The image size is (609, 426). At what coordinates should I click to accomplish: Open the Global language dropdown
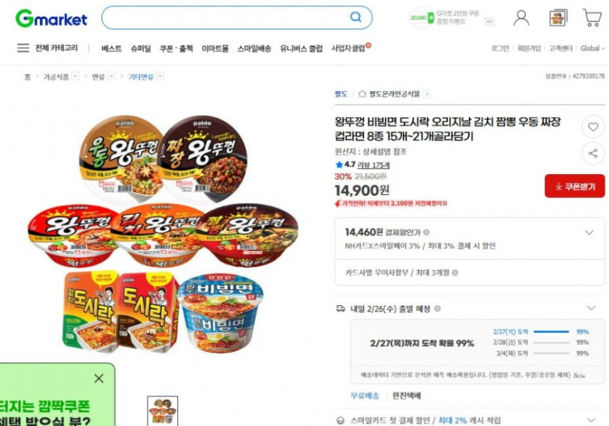(x=592, y=49)
